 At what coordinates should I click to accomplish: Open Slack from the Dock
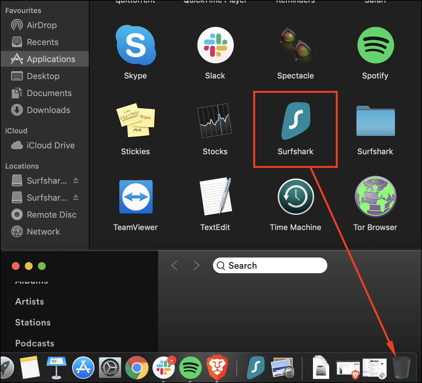(x=164, y=368)
